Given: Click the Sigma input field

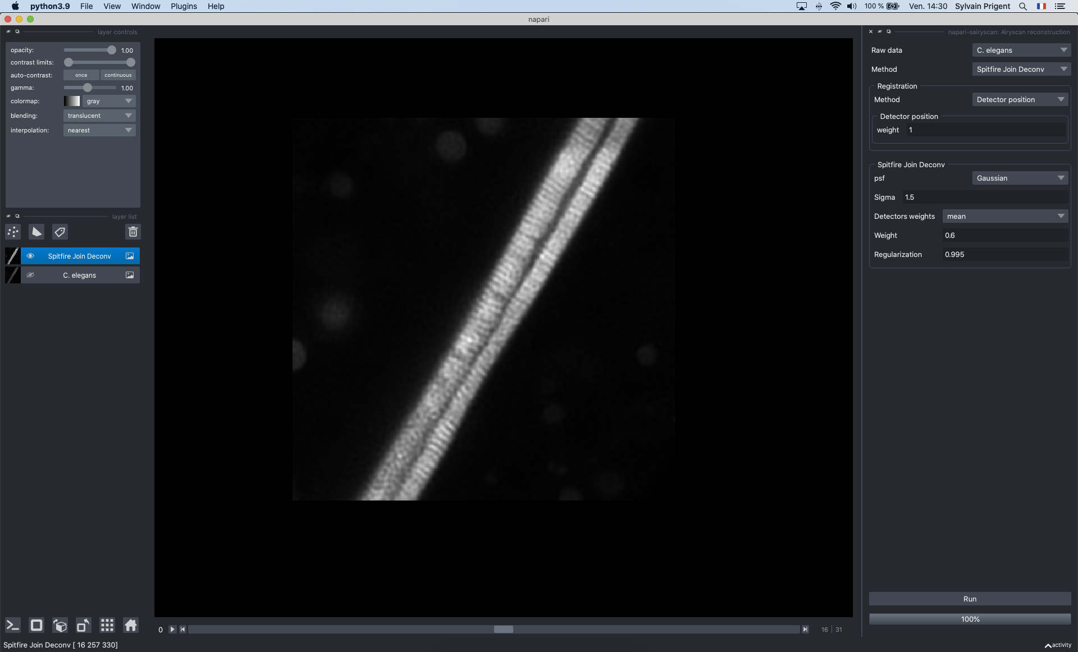Looking at the screenshot, I should 985,197.
